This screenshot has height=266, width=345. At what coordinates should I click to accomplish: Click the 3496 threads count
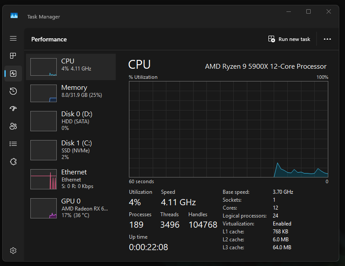click(x=170, y=225)
